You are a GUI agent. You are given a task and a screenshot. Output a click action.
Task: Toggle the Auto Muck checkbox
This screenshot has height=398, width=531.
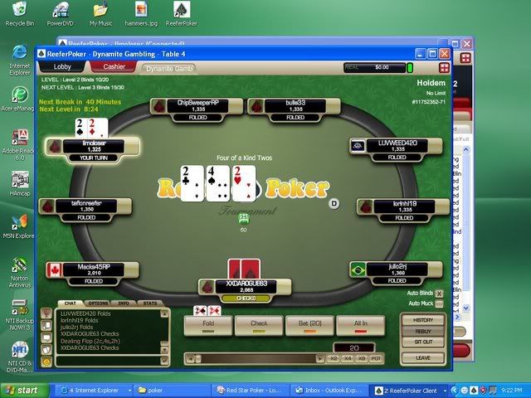tap(439, 303)
